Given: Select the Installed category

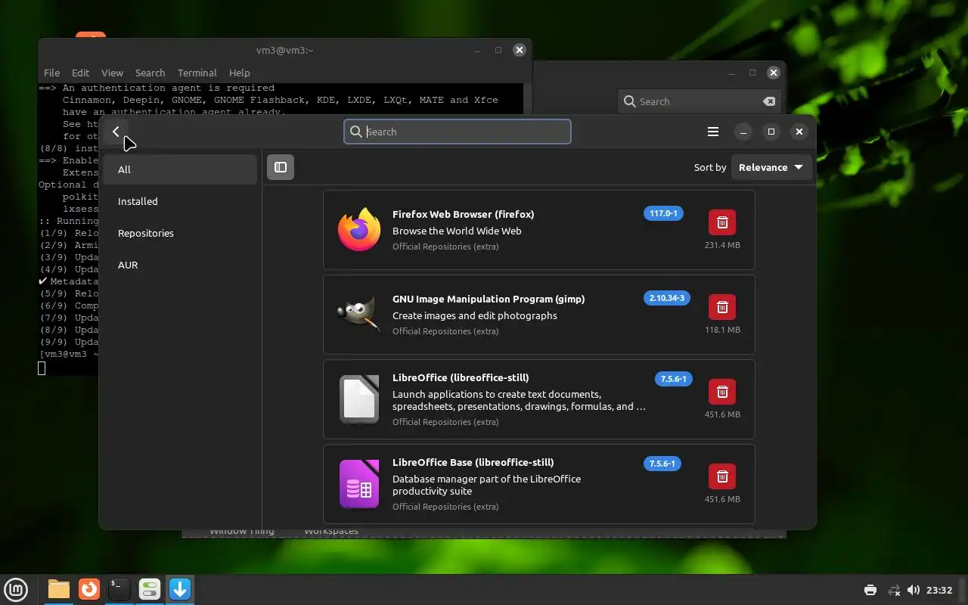Looking at the screenshot, I should click(x=180, y=201).
